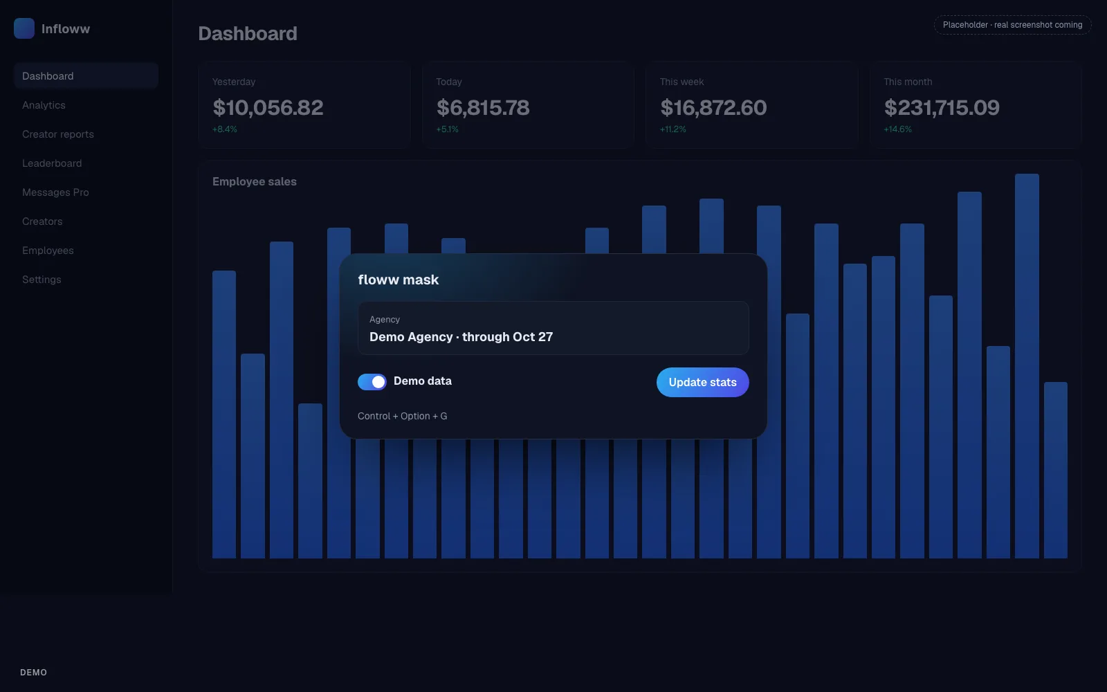Click the Infloww logo icon
Image resolution: width=1107 pixels, height=692 pixels.
pyautogui.click(x=24, y=28)
